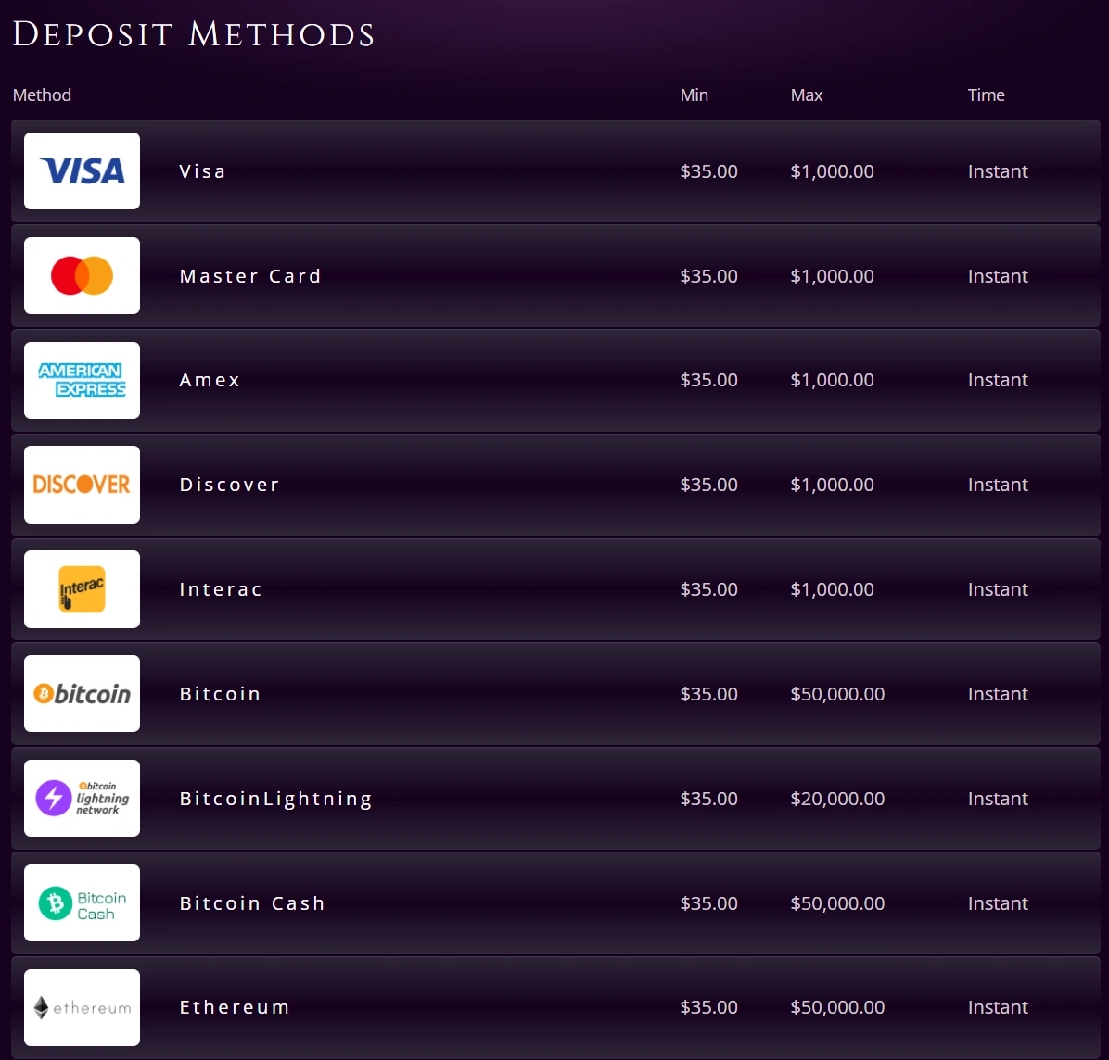Click Bitcoin's $50,000.00 maximum value

point(837,694)
